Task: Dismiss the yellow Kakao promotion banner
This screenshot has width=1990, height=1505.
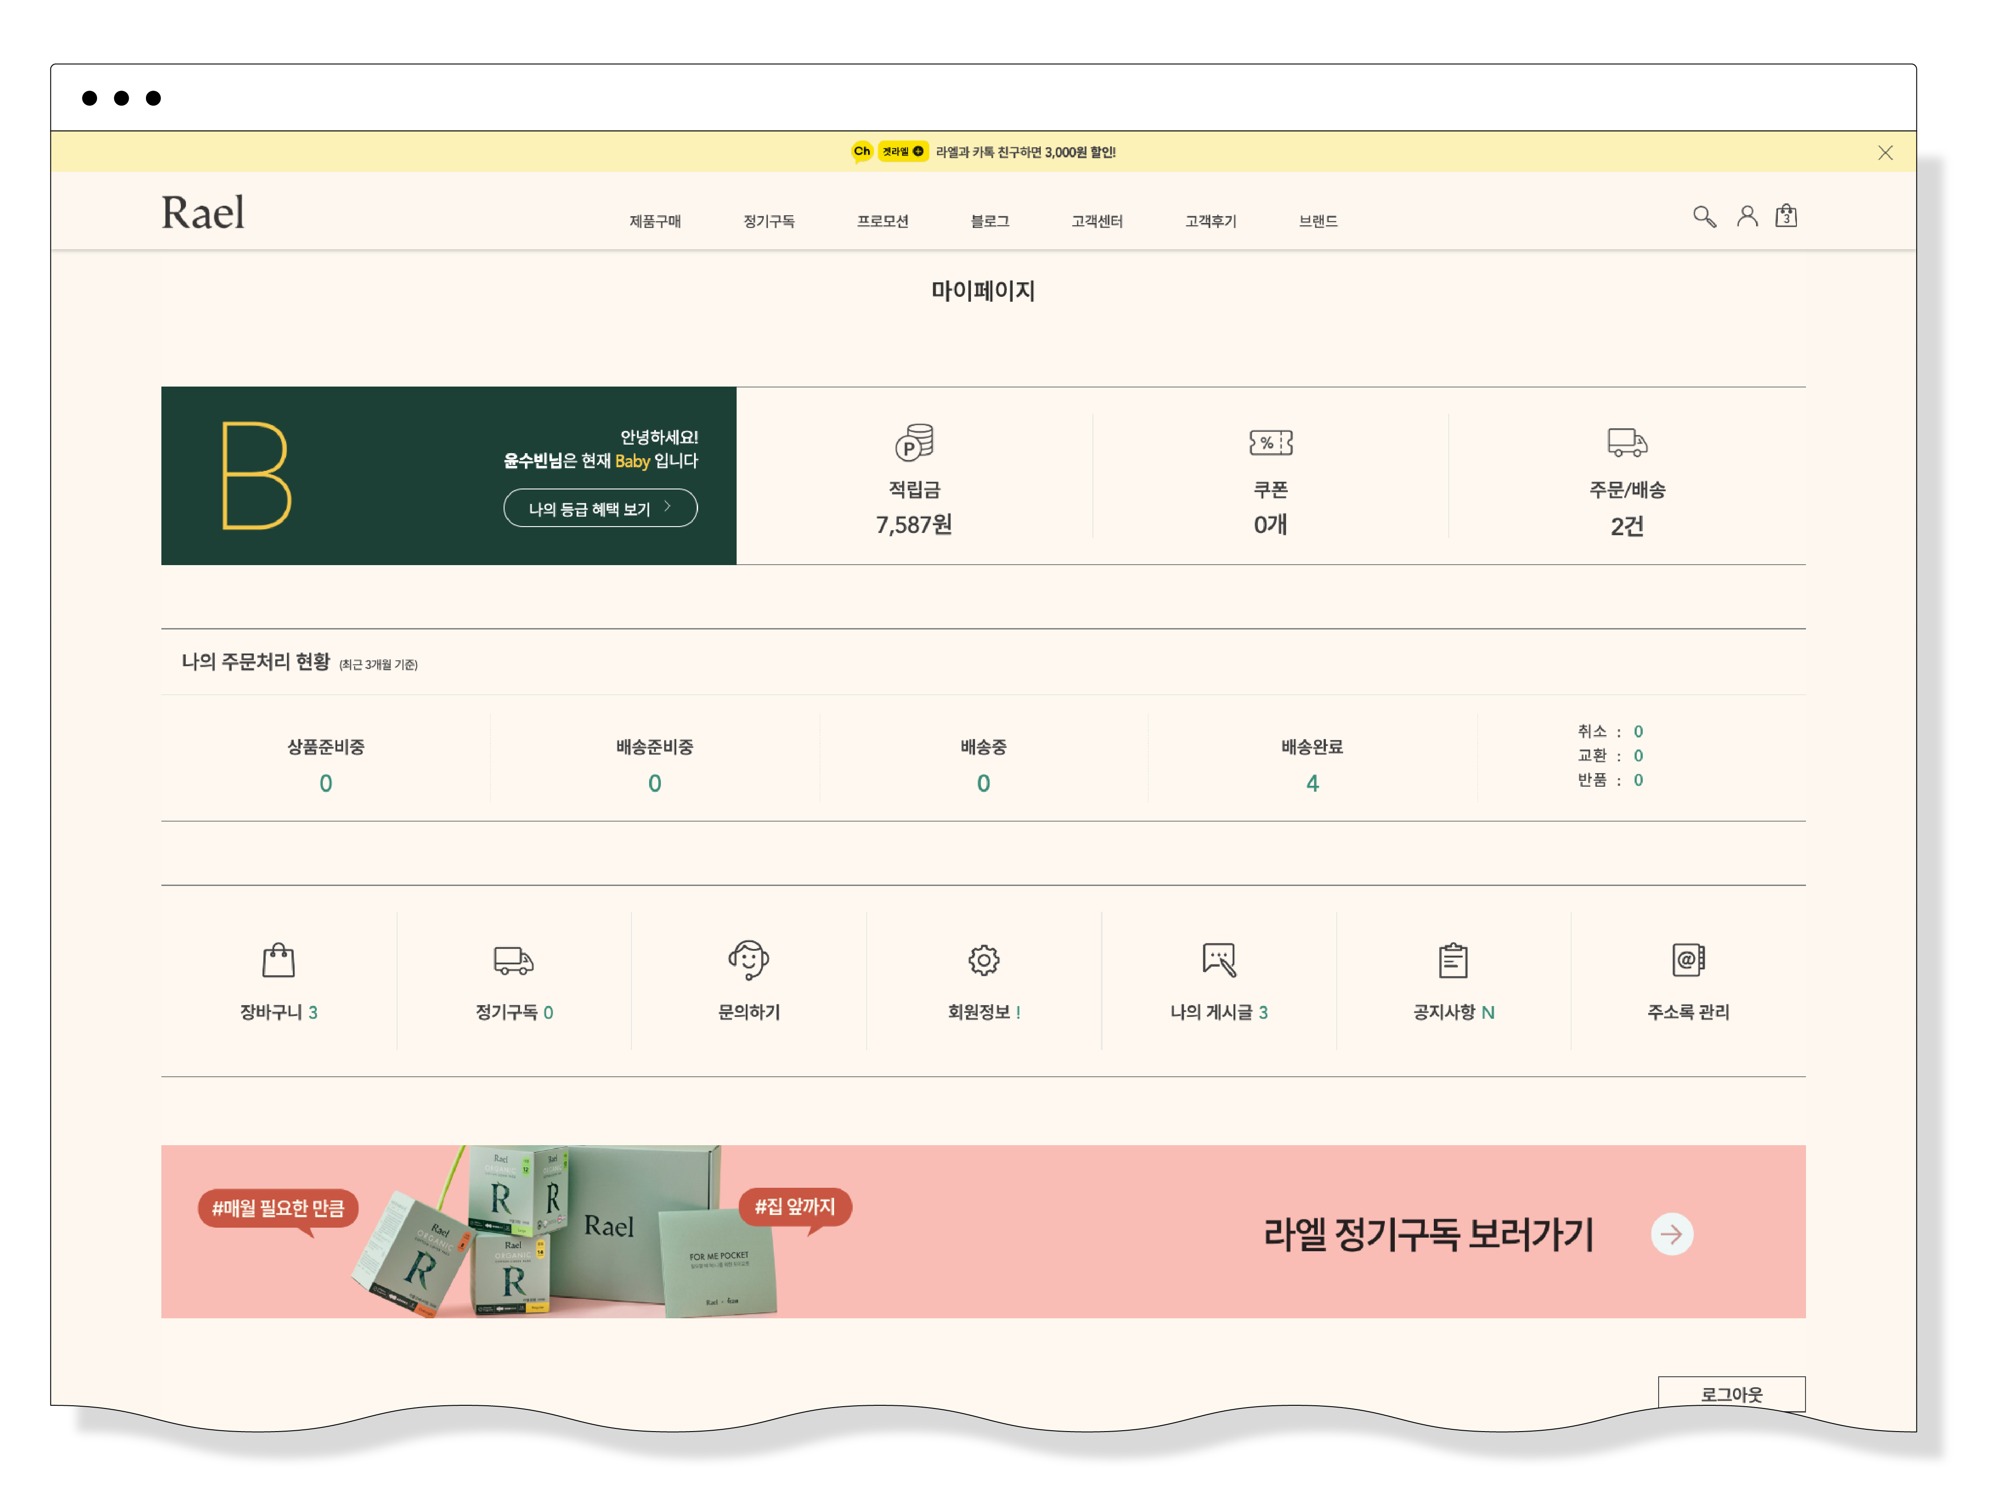Action: tap(1885, 153)
